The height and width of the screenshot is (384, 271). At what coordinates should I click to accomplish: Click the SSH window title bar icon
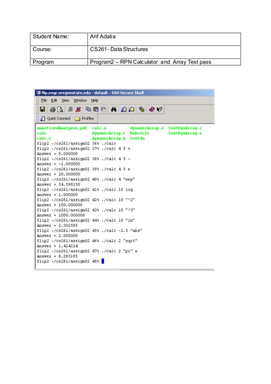(x=38, y=93)
